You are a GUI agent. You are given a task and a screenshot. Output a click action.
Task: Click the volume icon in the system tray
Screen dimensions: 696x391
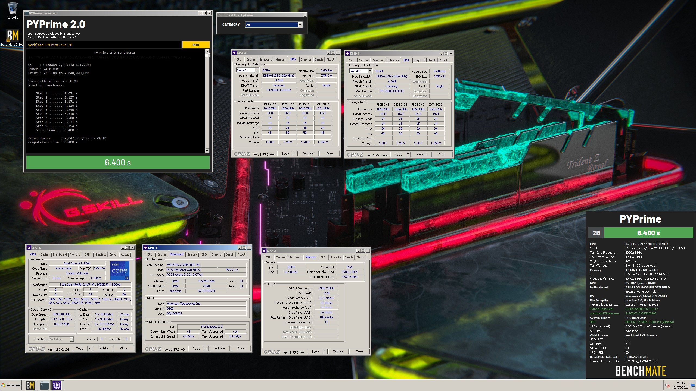coord(667,385)
